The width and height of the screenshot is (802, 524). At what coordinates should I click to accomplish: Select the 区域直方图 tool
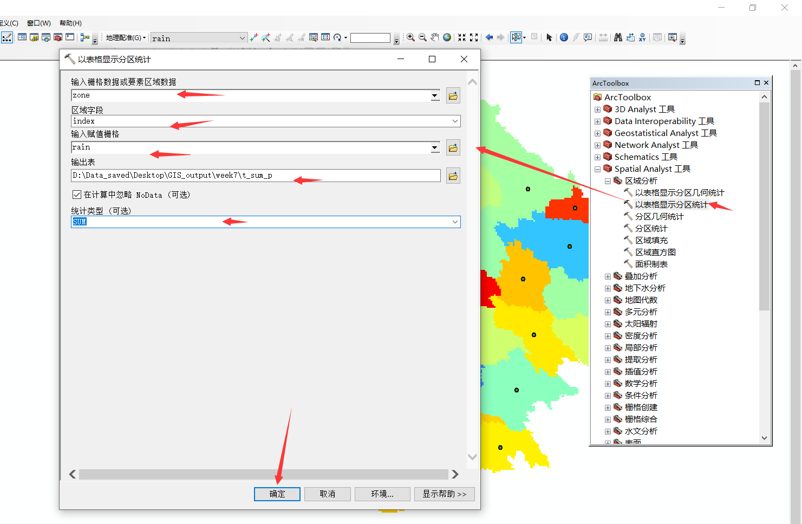(655, 253)
